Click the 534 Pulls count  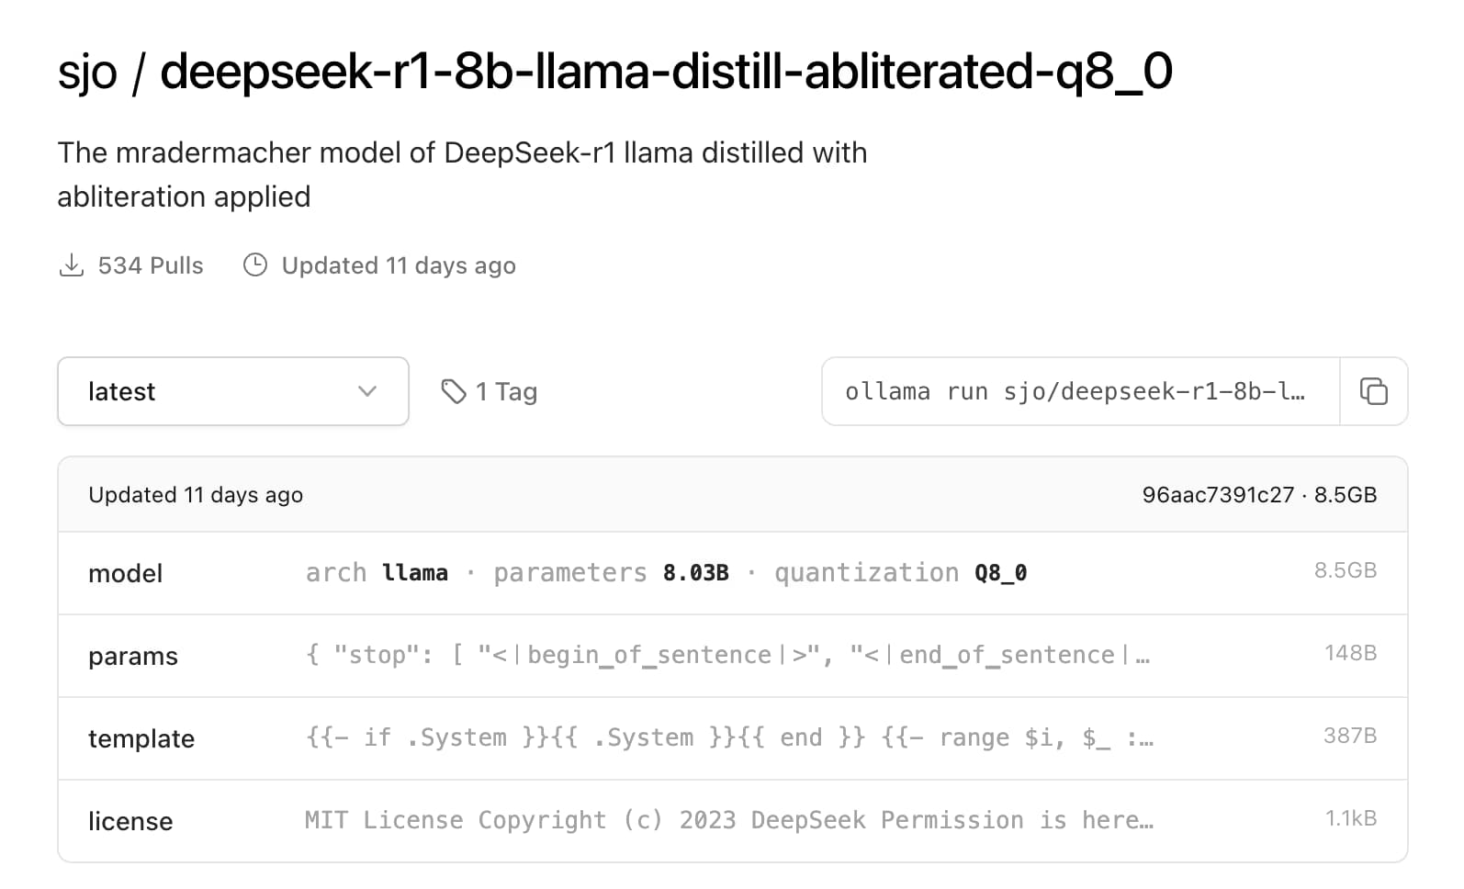151,265
